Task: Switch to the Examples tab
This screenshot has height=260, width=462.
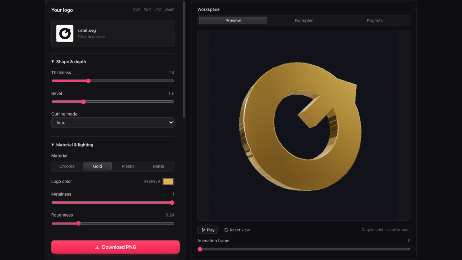Action: point(304,21)
